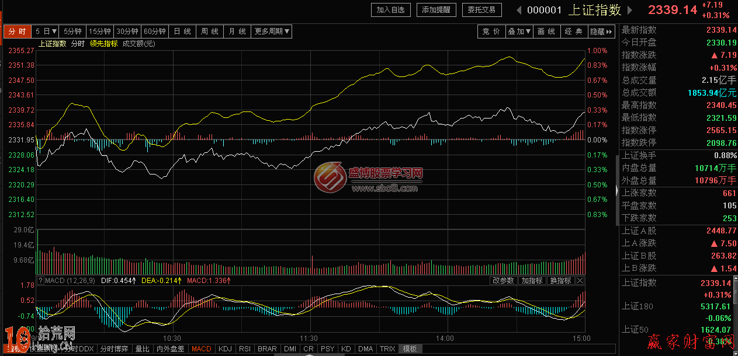Select the 60分钟 period

(155, 32)
